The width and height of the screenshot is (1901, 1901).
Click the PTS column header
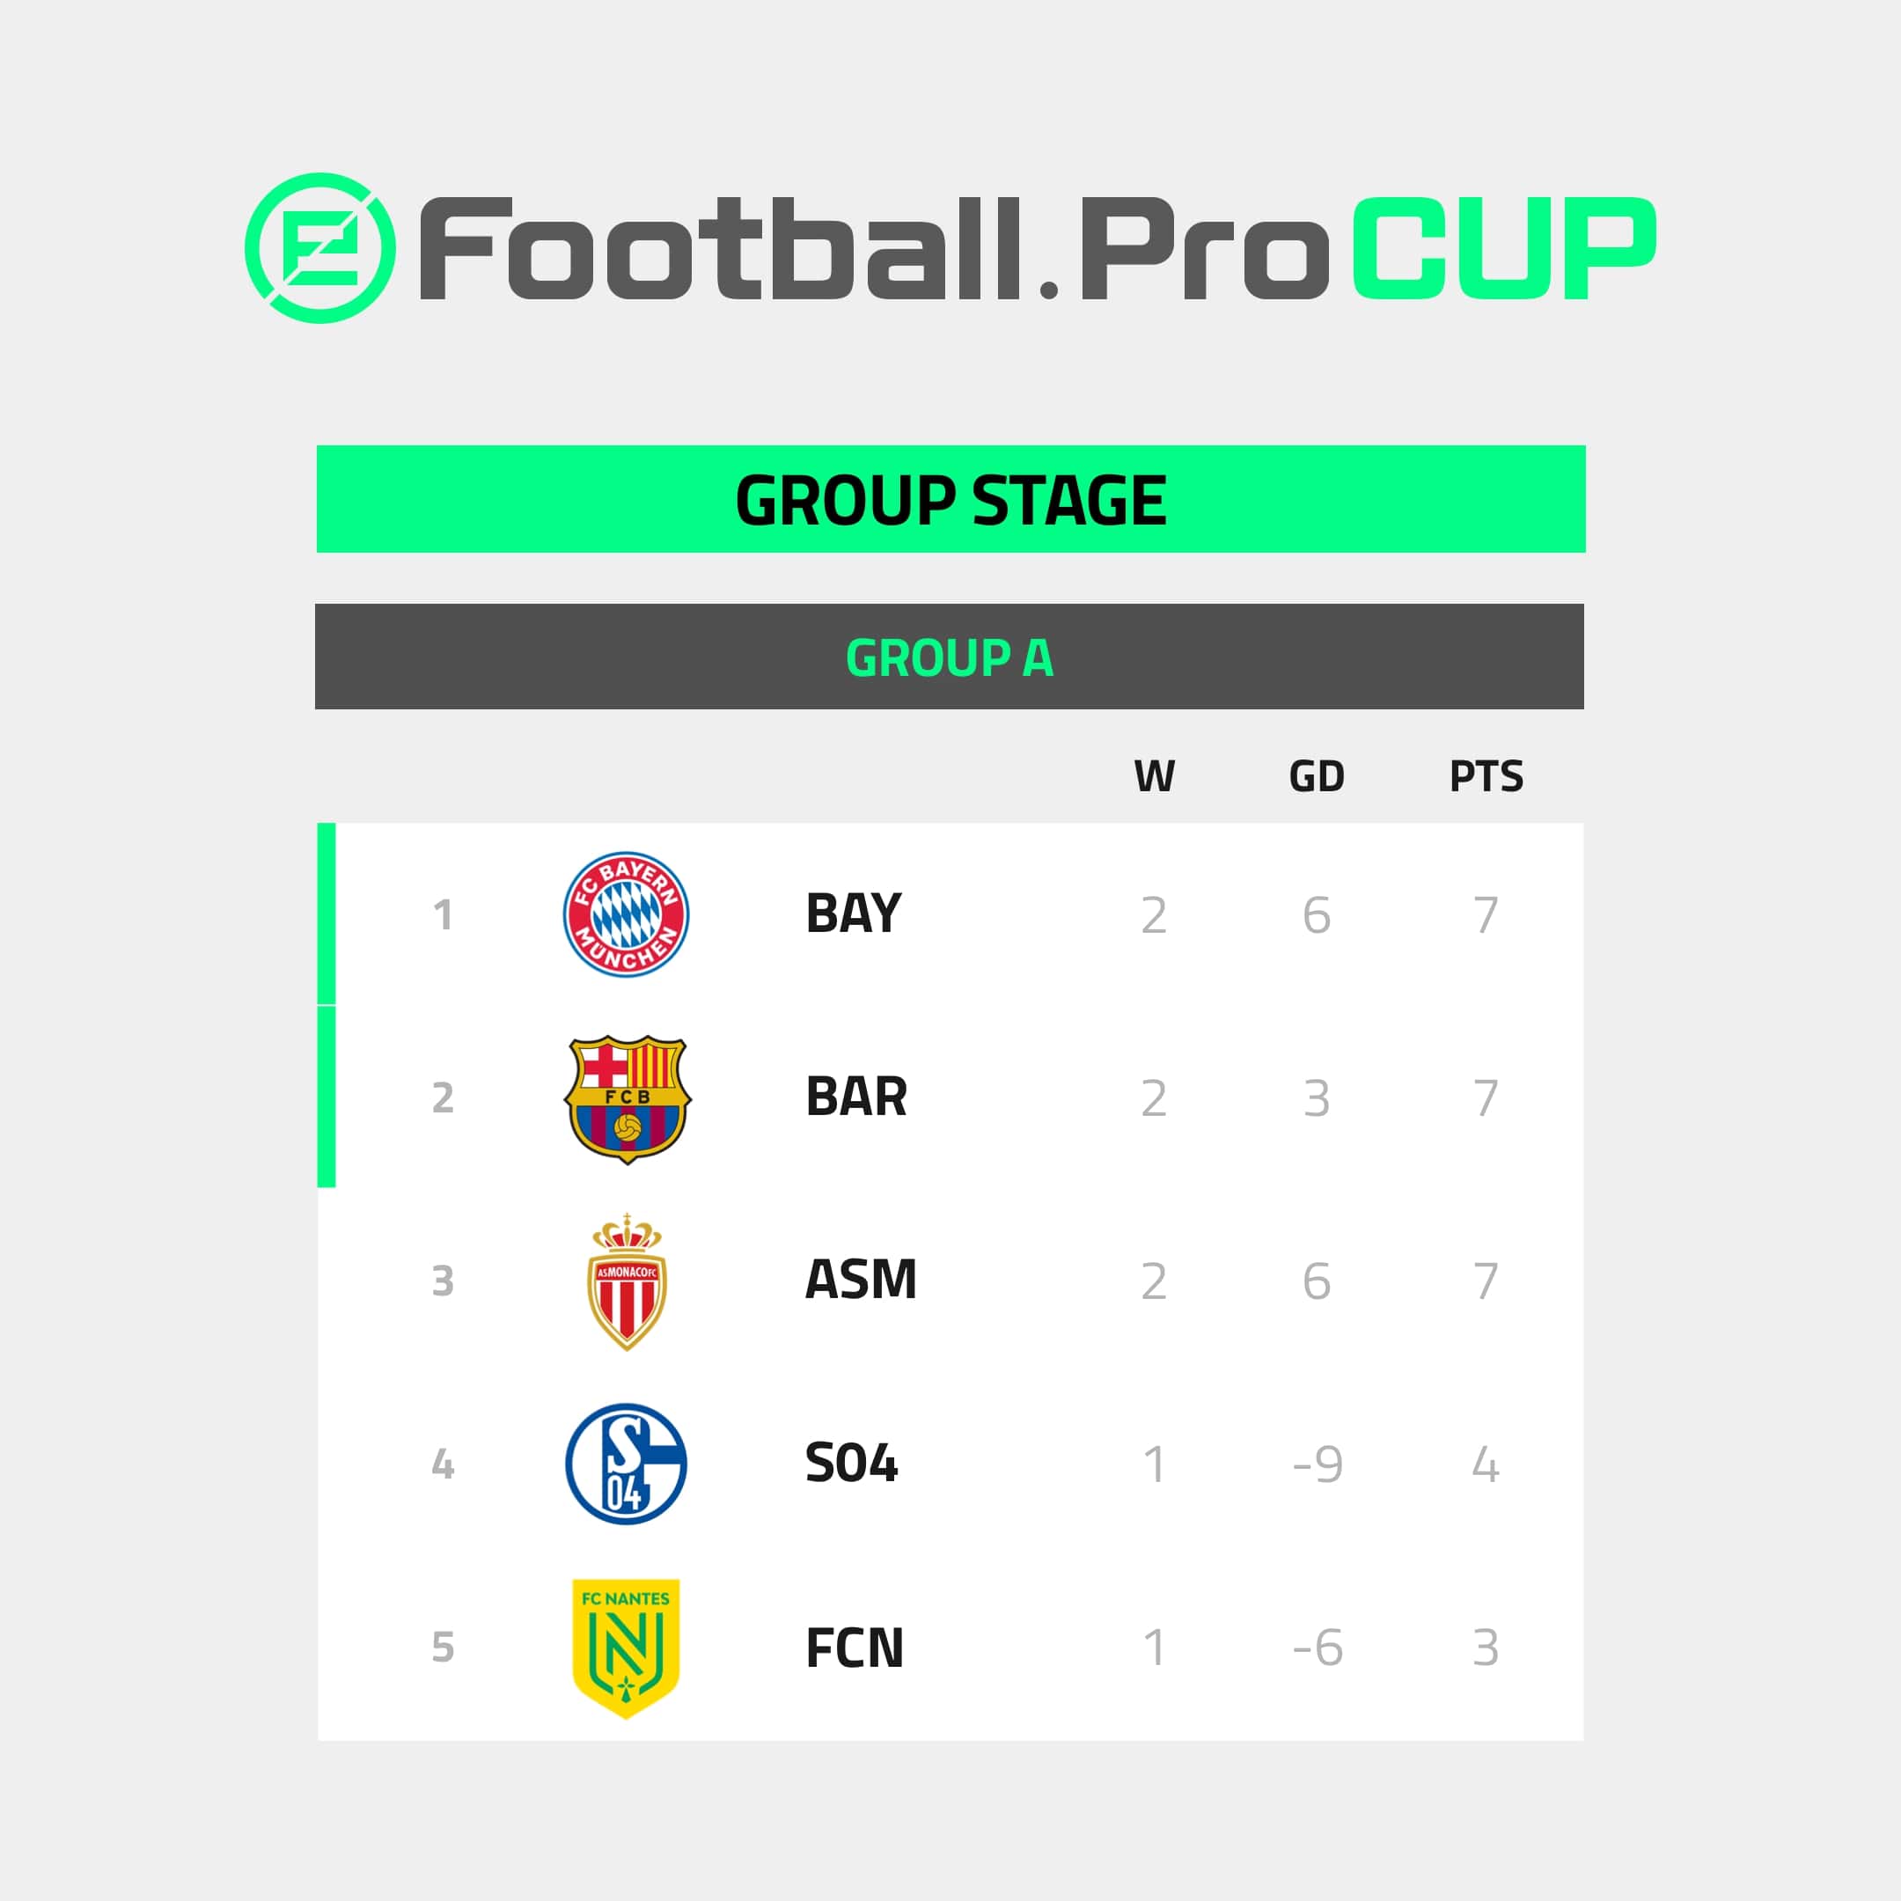[1486, 776]
